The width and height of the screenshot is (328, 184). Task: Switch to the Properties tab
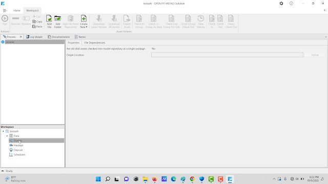click(x=74, y=42)
